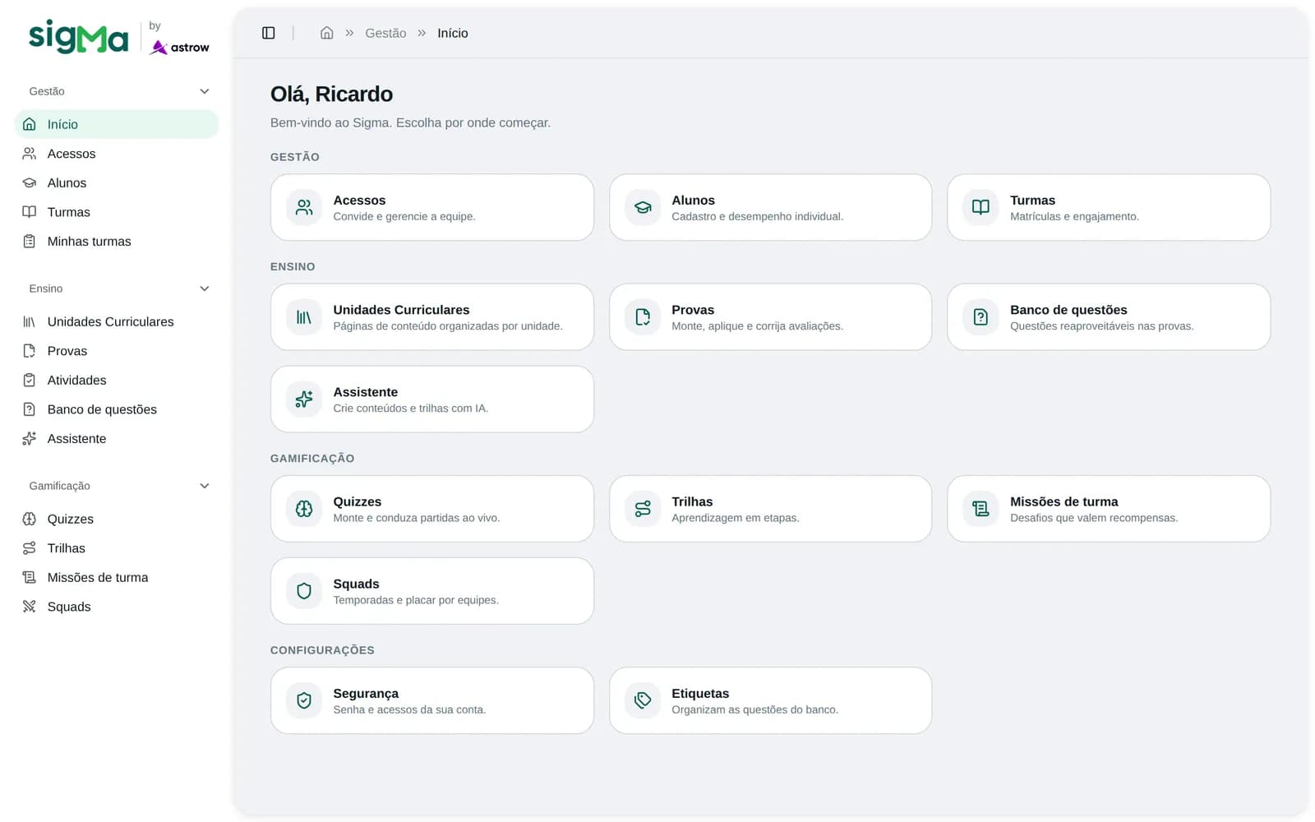Screen dimensions: 1315x822
Task: Click the home icon in breadcrumb
Action: tap(326, 33)
